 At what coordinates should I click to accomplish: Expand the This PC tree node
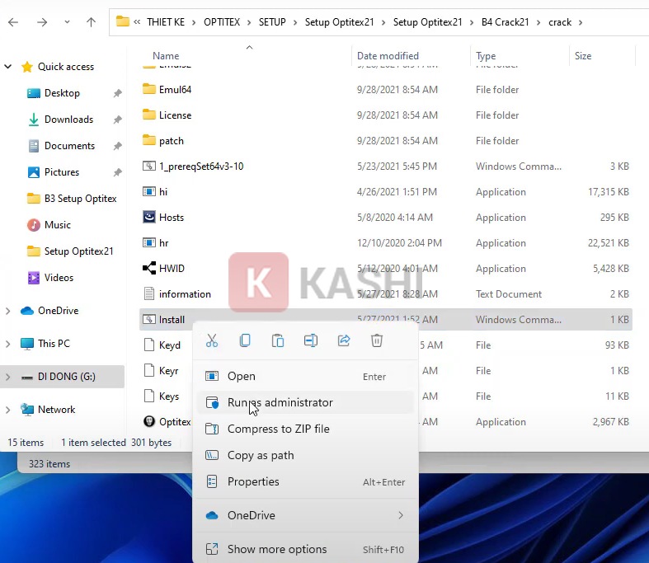pyautogui.click(x=8, y=344)
